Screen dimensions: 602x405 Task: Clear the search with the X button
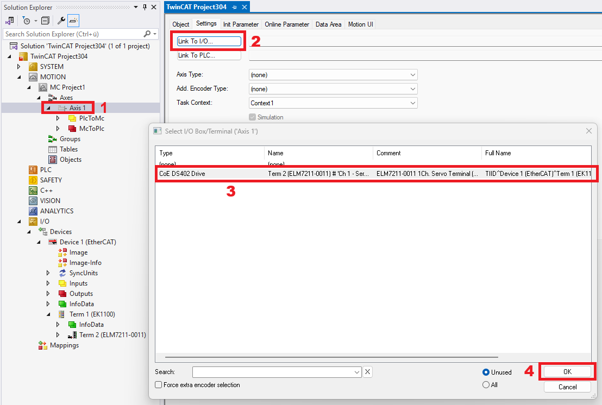[x=367, y=372]
